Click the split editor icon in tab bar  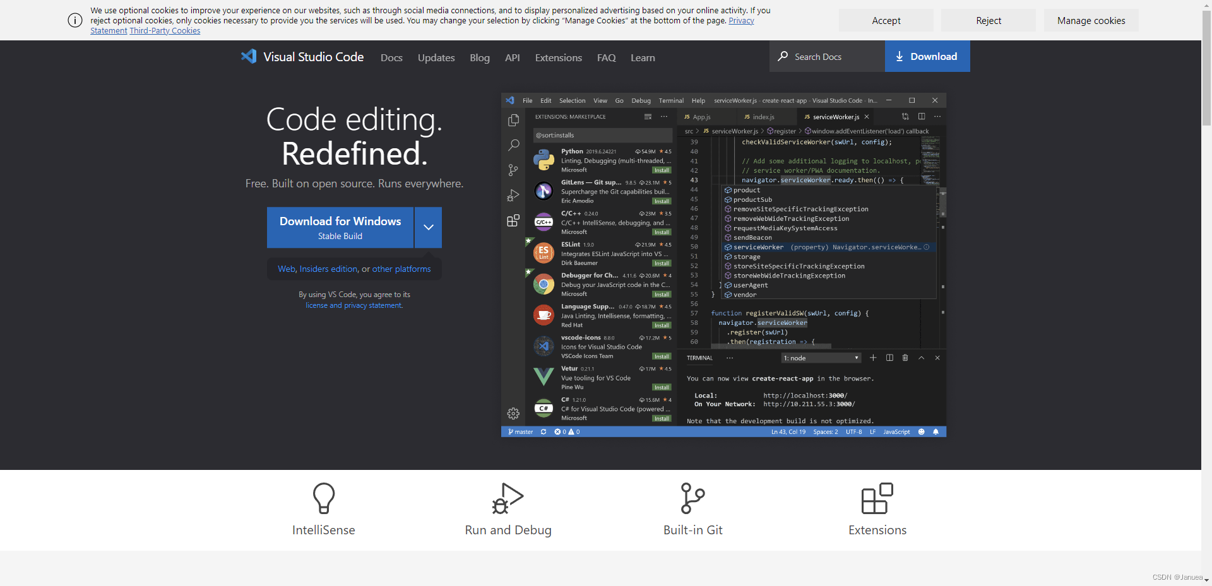click(x=922, y=117)
